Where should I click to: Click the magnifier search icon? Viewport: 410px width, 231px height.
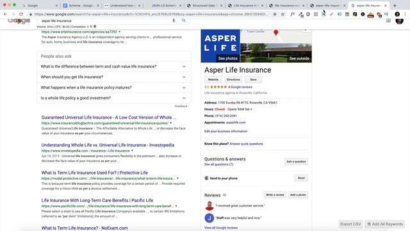(184, 21)
